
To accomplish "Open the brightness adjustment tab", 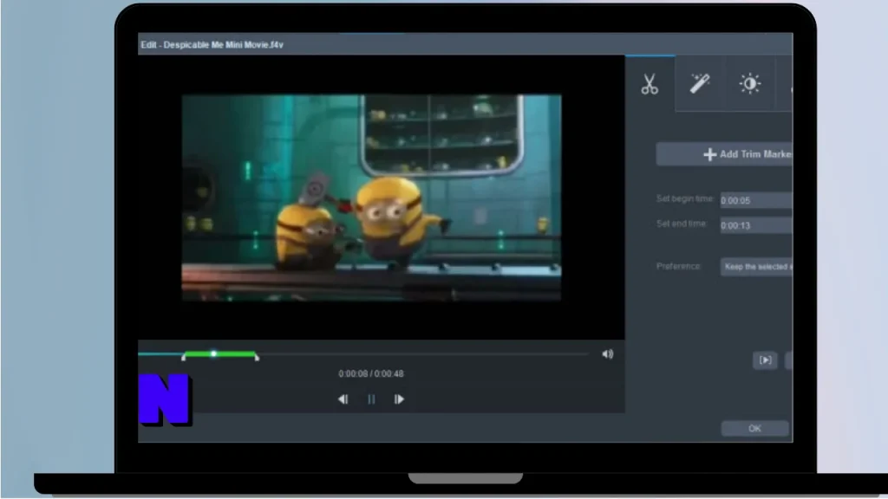I will [x=750, y=84].
